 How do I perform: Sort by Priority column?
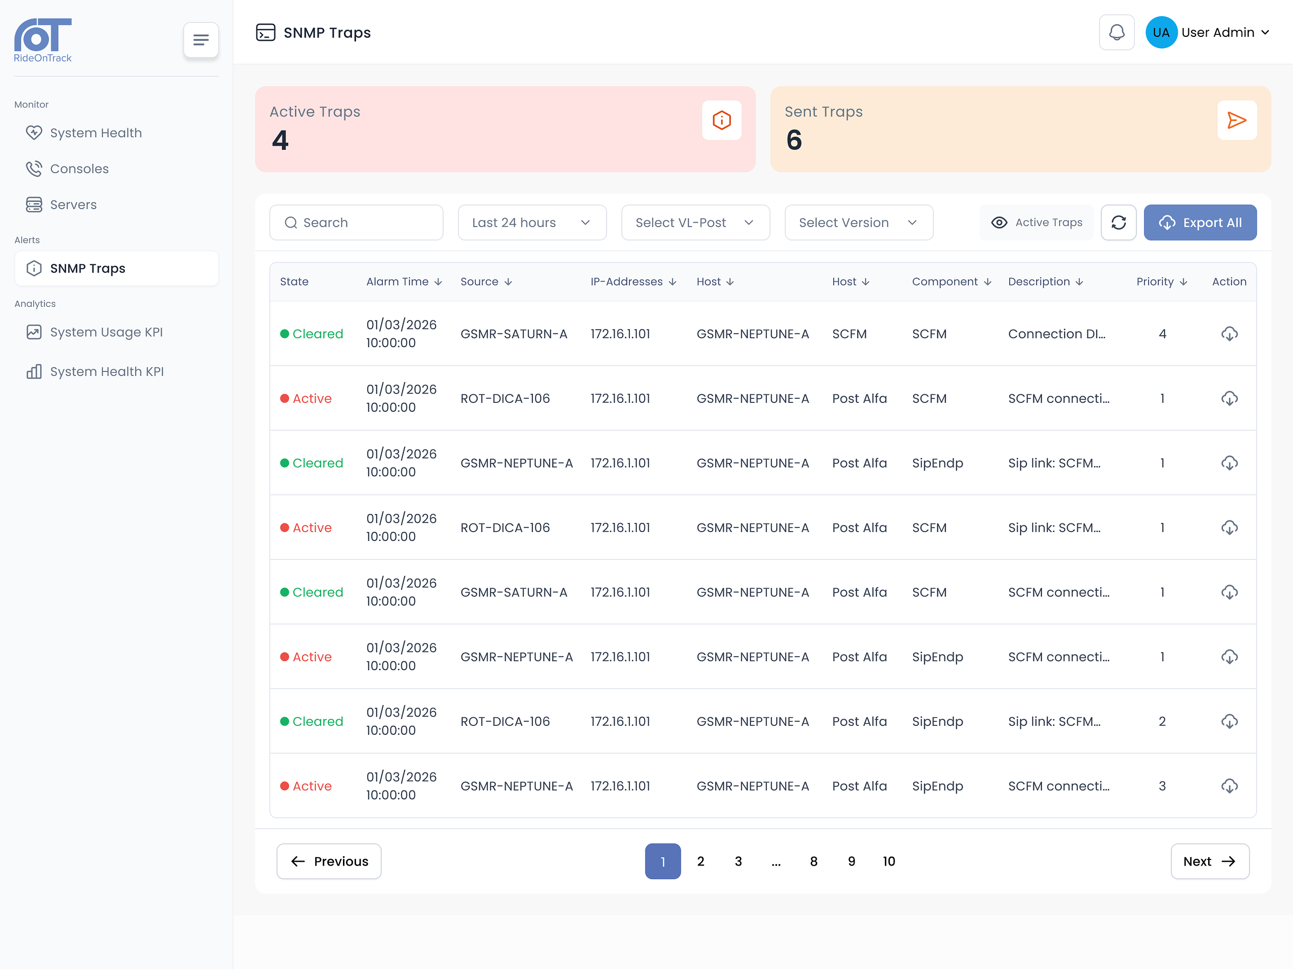1162,282
